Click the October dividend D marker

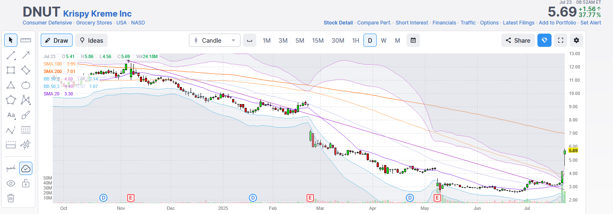103,198
